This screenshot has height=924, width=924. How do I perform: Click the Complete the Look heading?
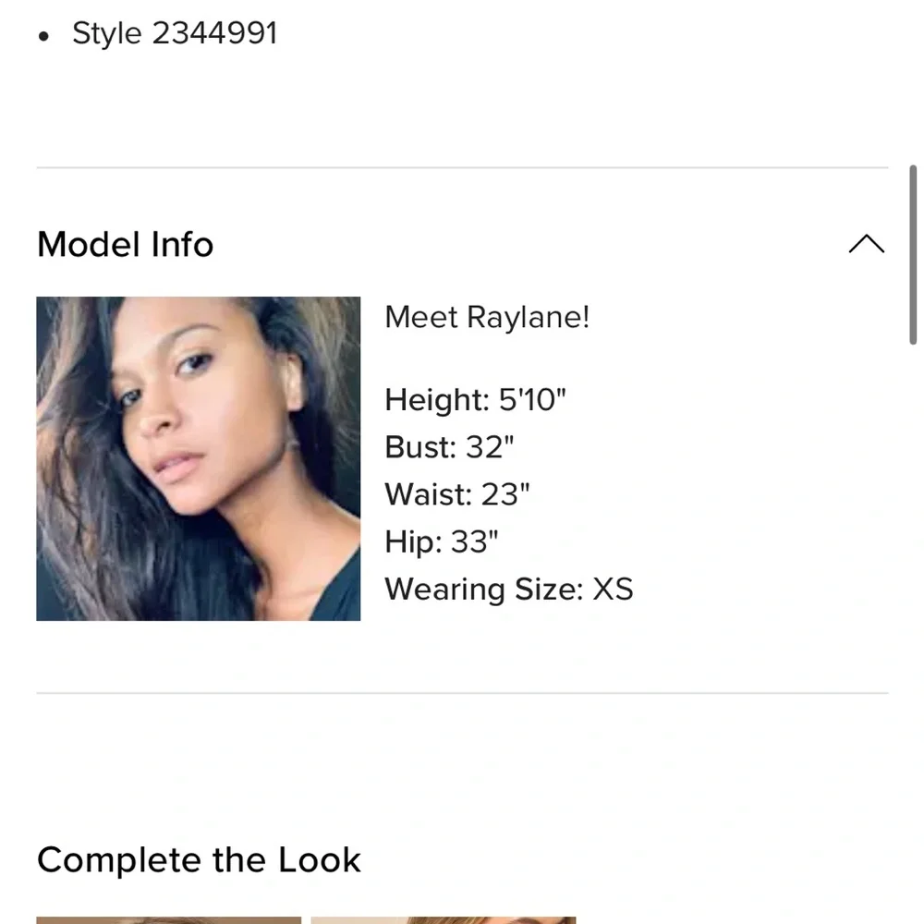click(199, 860)
